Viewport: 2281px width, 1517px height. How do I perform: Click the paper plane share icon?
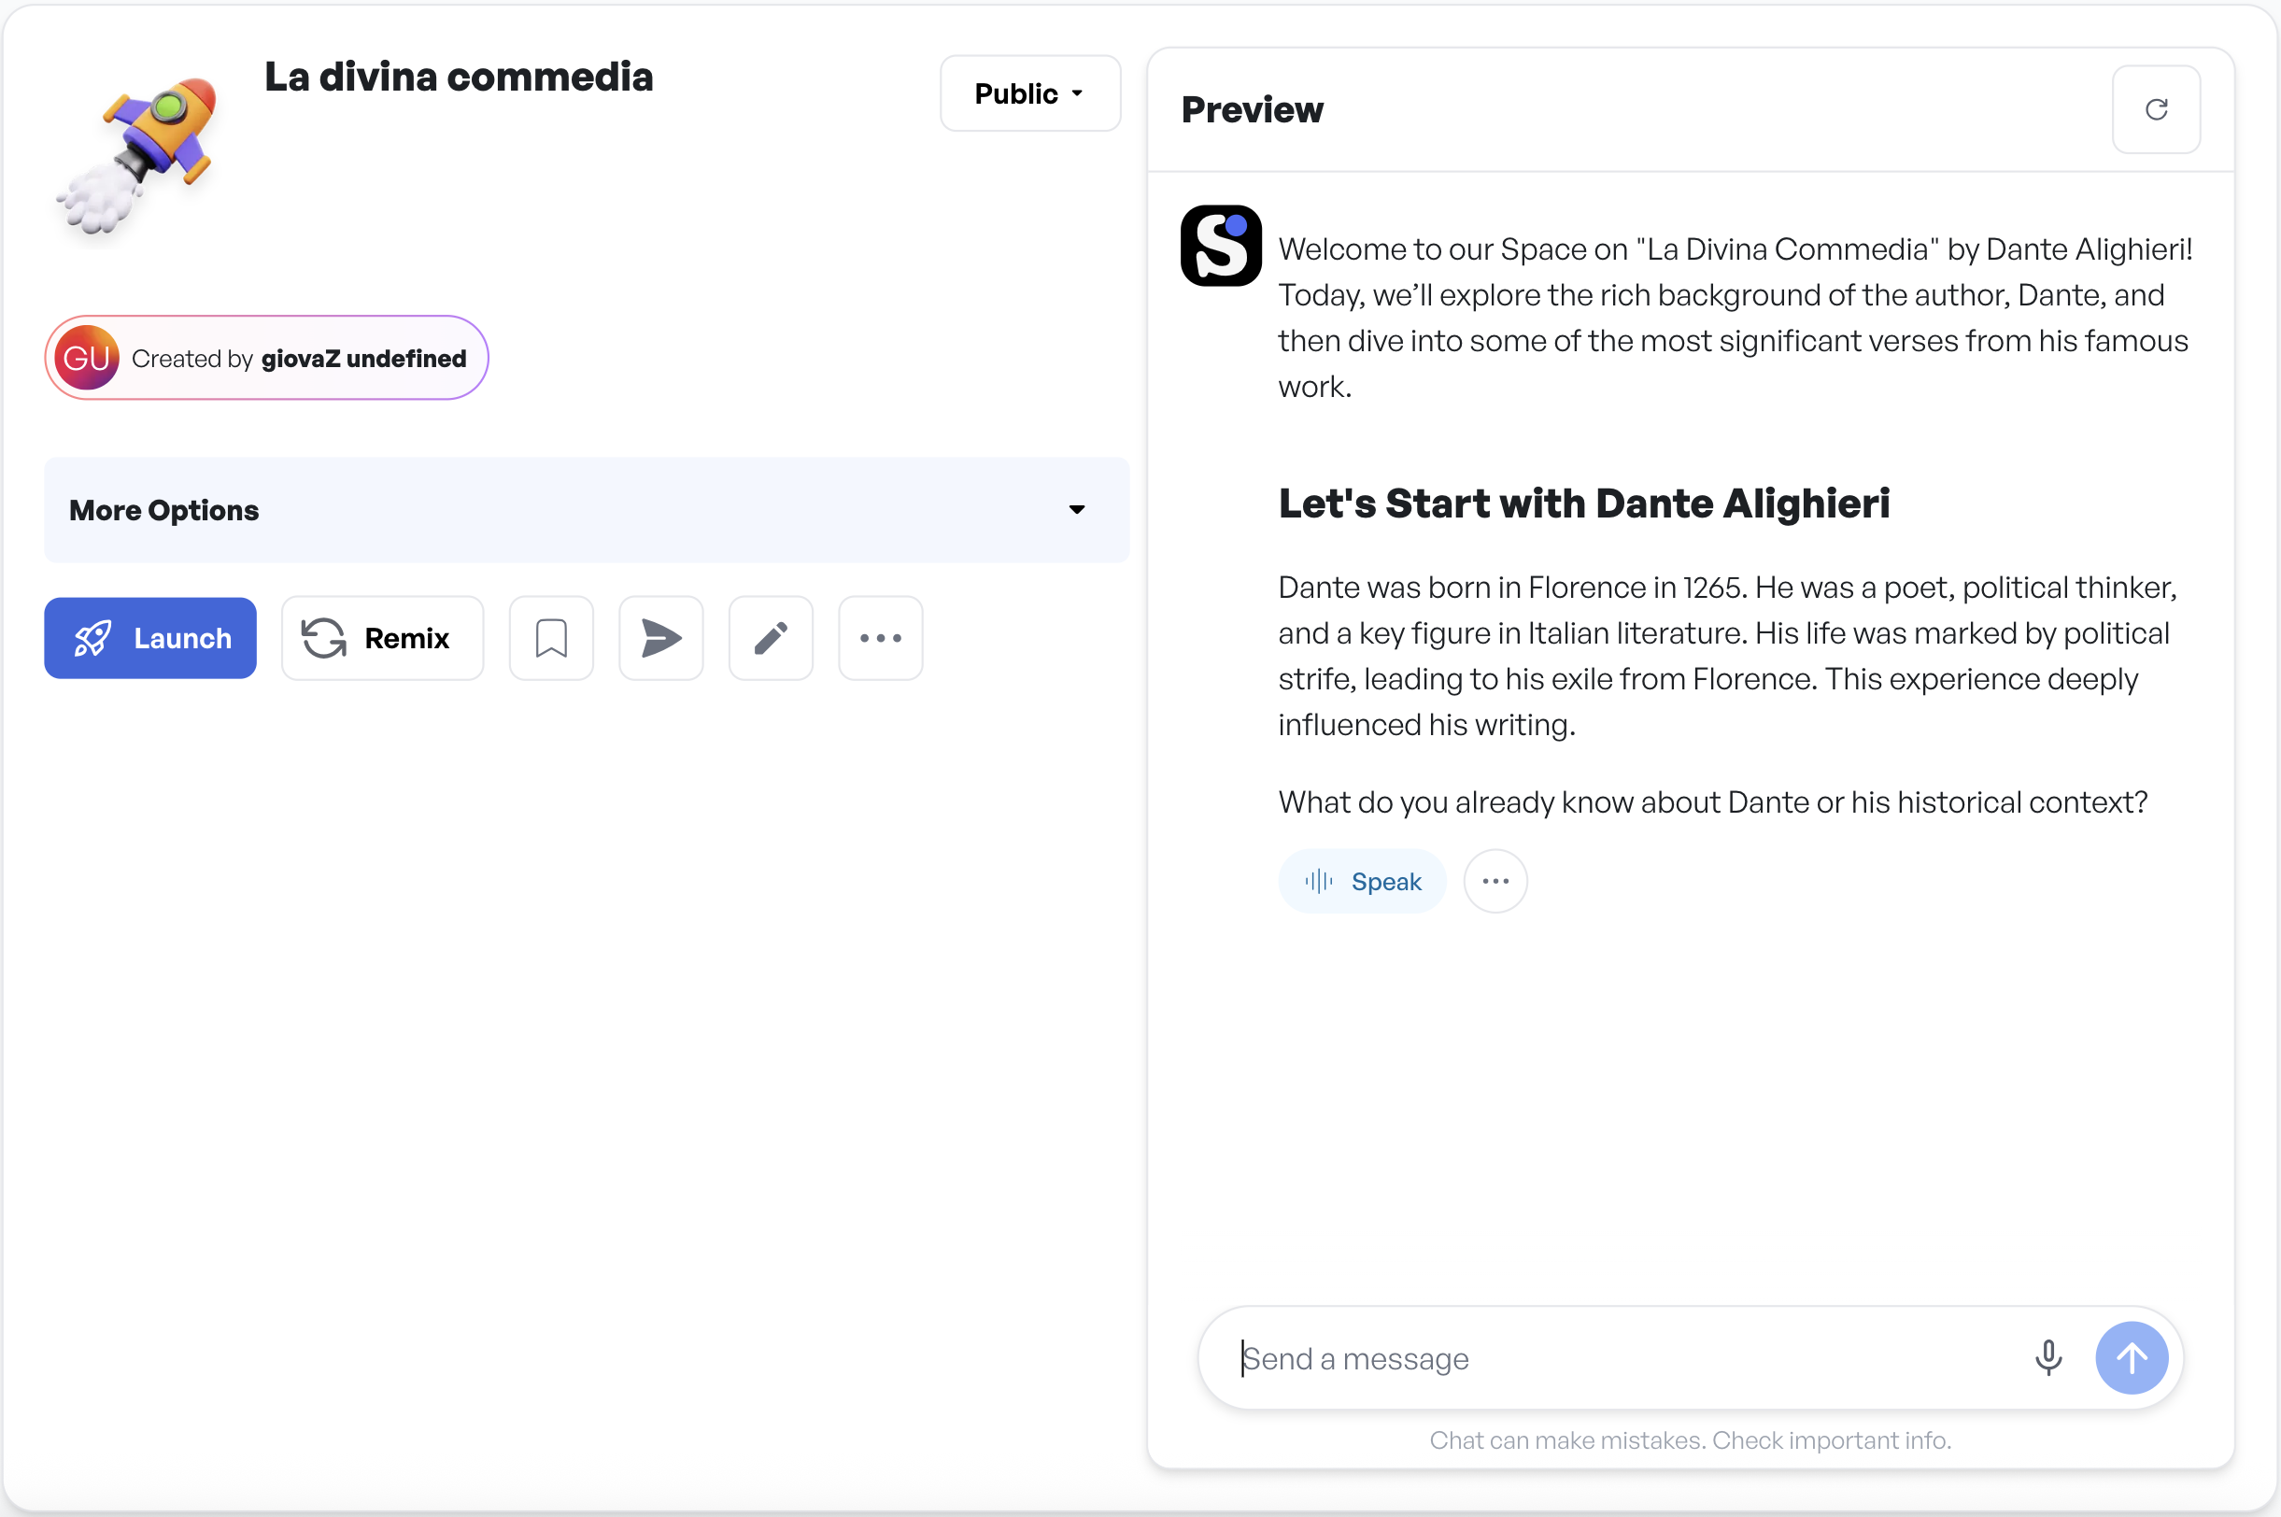(660, 639)
